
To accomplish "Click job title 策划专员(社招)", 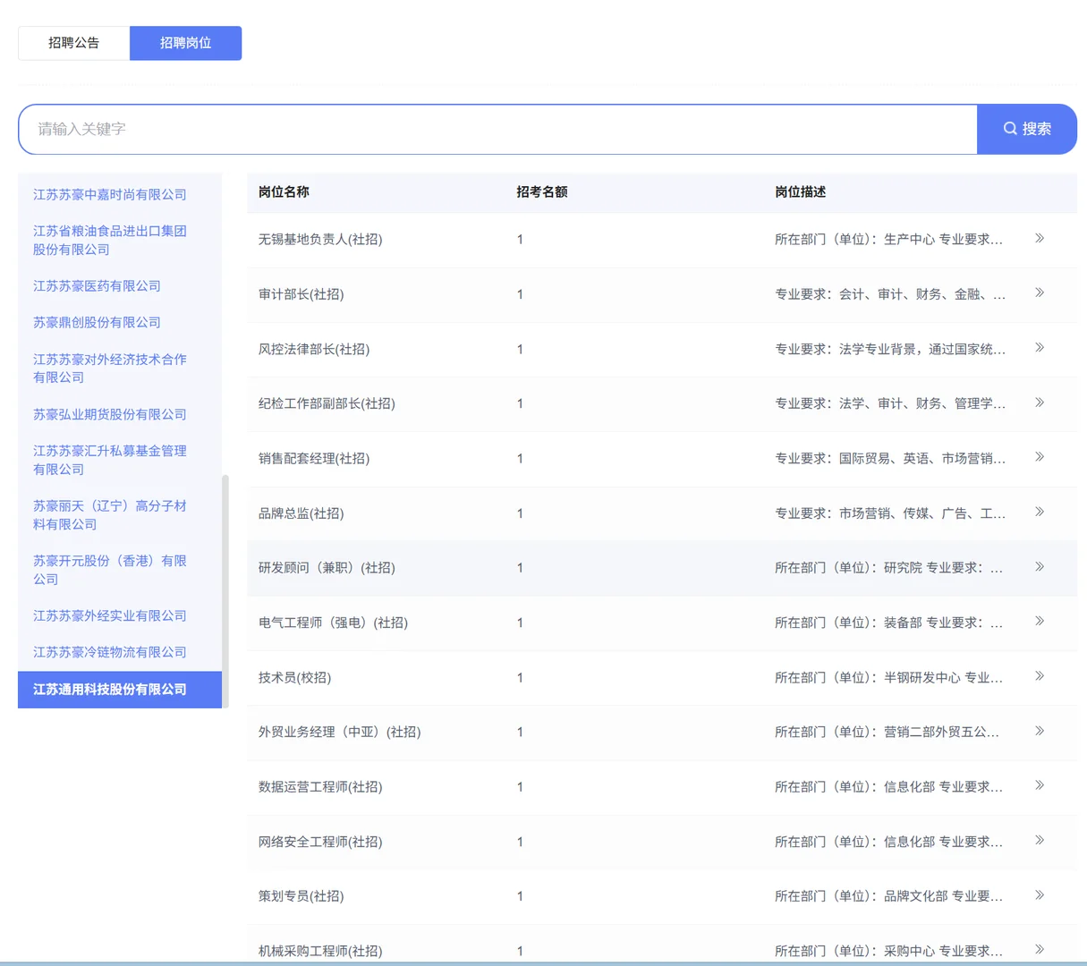I will click(x=301, y=896).
